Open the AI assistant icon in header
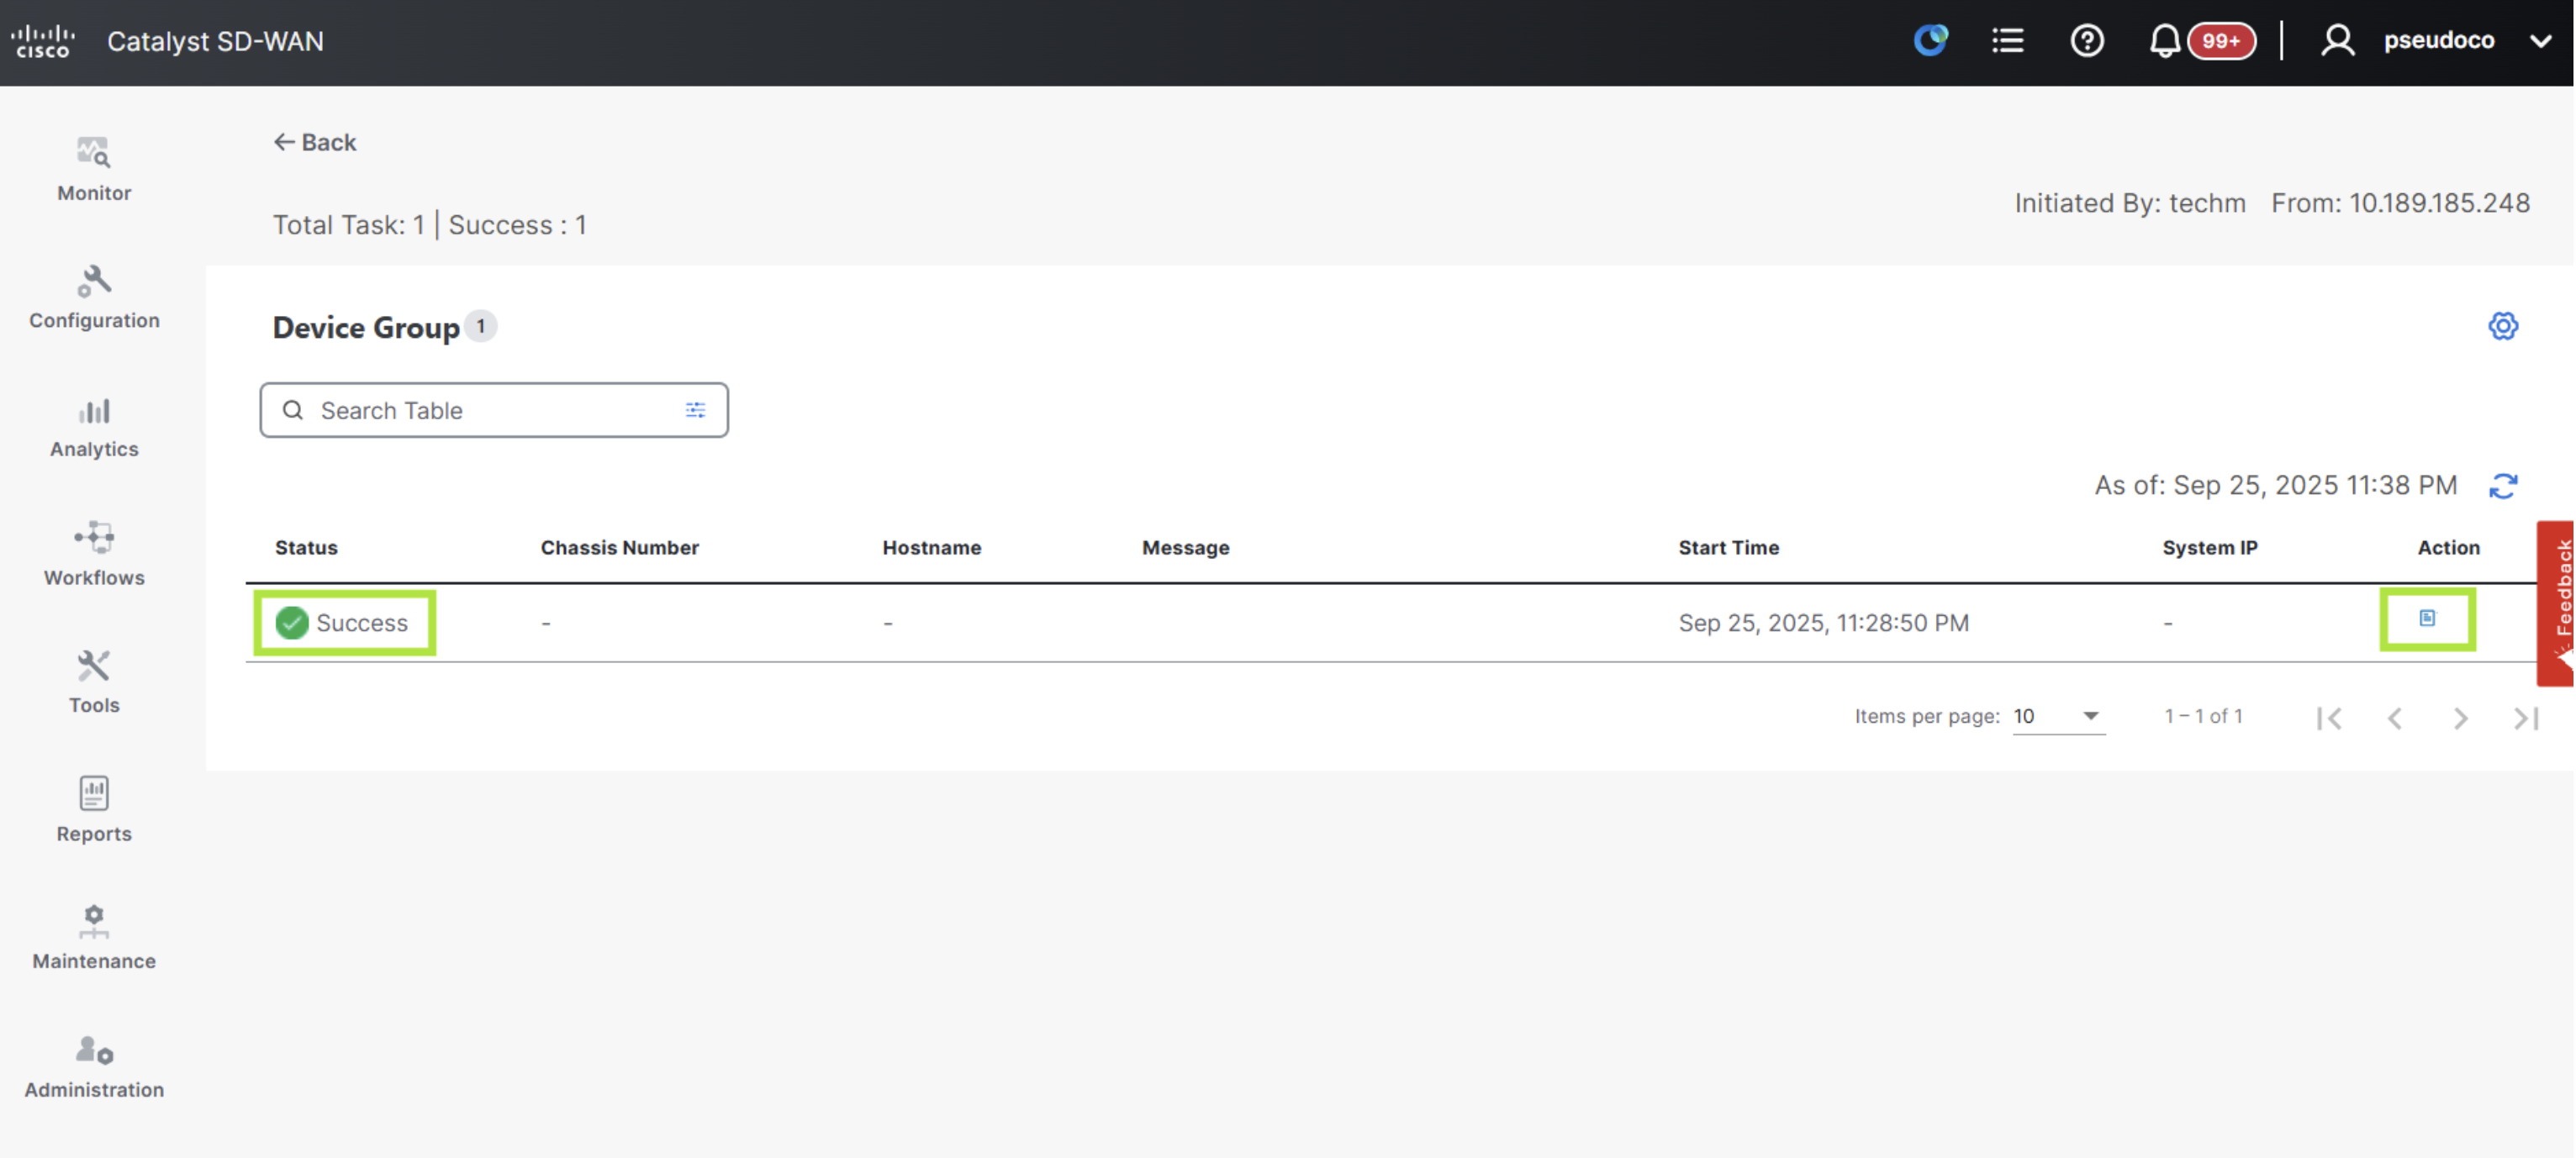2576x1158 pixels. [x=1930, y=40]
